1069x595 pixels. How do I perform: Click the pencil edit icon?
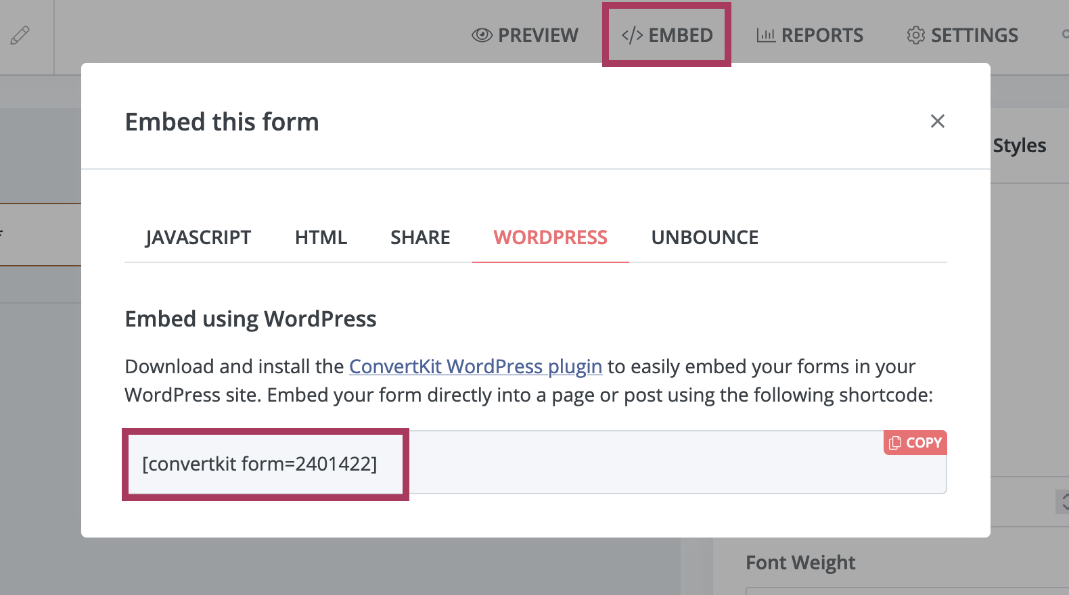20,35
